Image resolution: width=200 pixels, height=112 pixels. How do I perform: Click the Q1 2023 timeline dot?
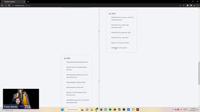click(99, 81)
